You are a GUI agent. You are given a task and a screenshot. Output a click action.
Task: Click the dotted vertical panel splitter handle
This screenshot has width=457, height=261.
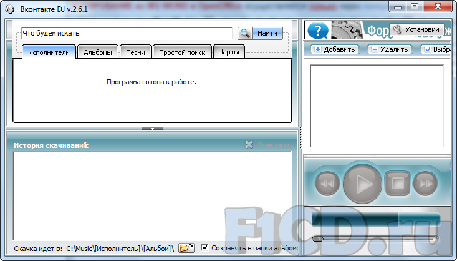point(301,137)
